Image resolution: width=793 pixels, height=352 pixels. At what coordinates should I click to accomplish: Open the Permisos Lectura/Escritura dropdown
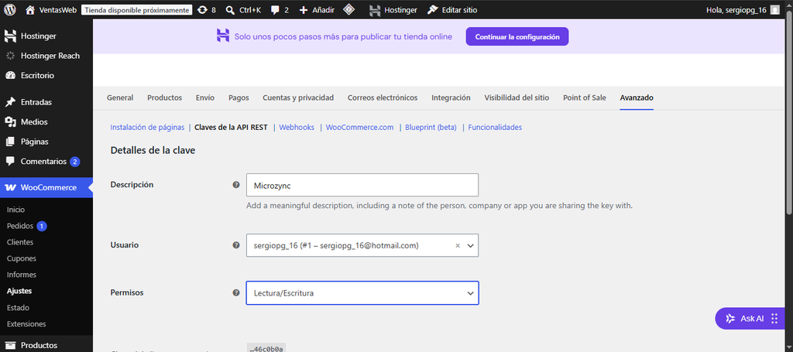pyautogui.click(x=362, y=293)
